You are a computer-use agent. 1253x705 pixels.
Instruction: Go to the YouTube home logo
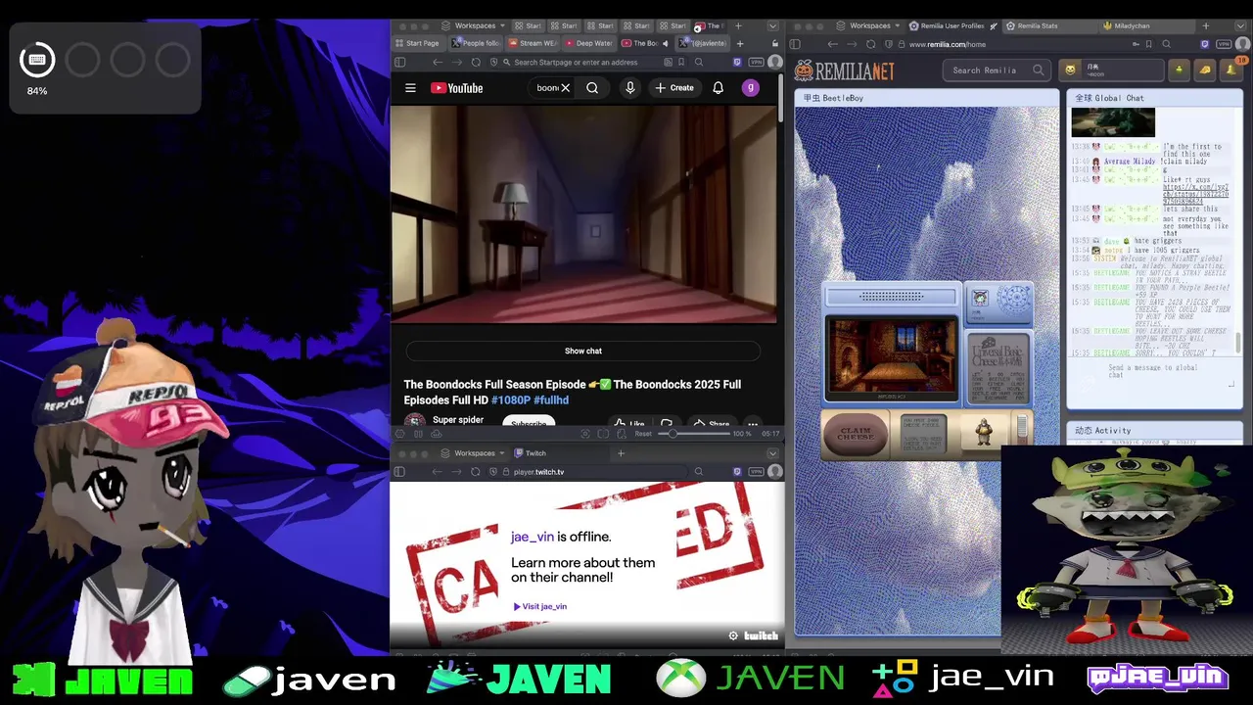pyautogui.click(x=456, y=88)
